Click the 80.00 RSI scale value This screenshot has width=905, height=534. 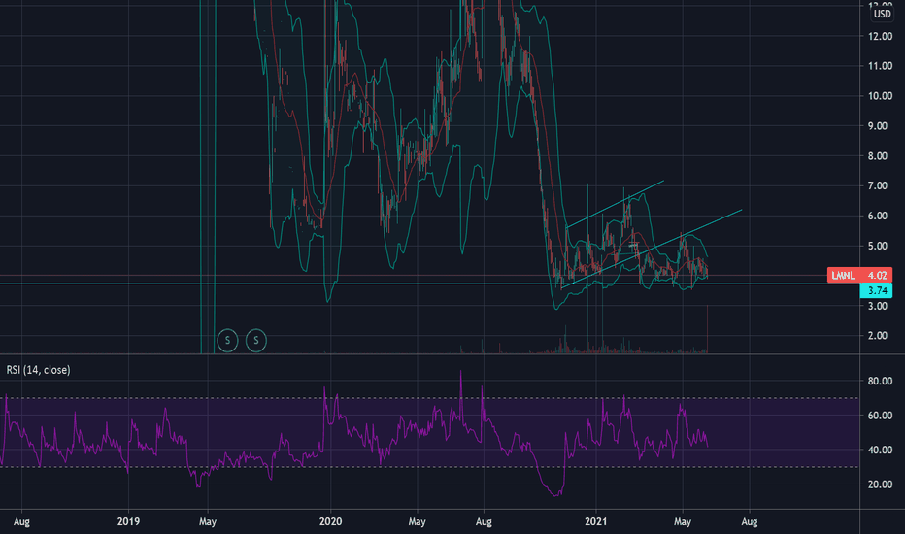click(x=880, y=381)
